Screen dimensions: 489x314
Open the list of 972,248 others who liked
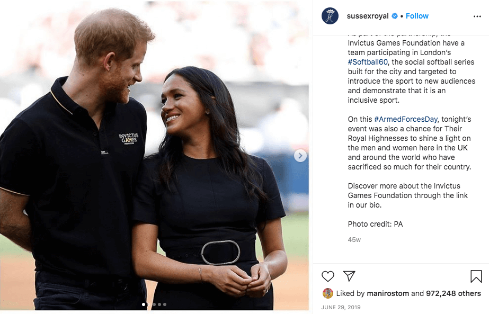pos(454,293)
